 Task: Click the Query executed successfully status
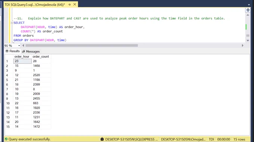30,139
